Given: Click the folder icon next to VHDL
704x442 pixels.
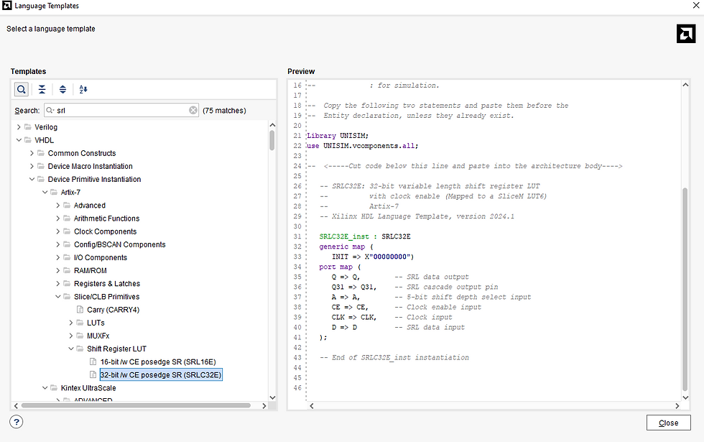Looking at the screenshot, I should pos(28,139).
